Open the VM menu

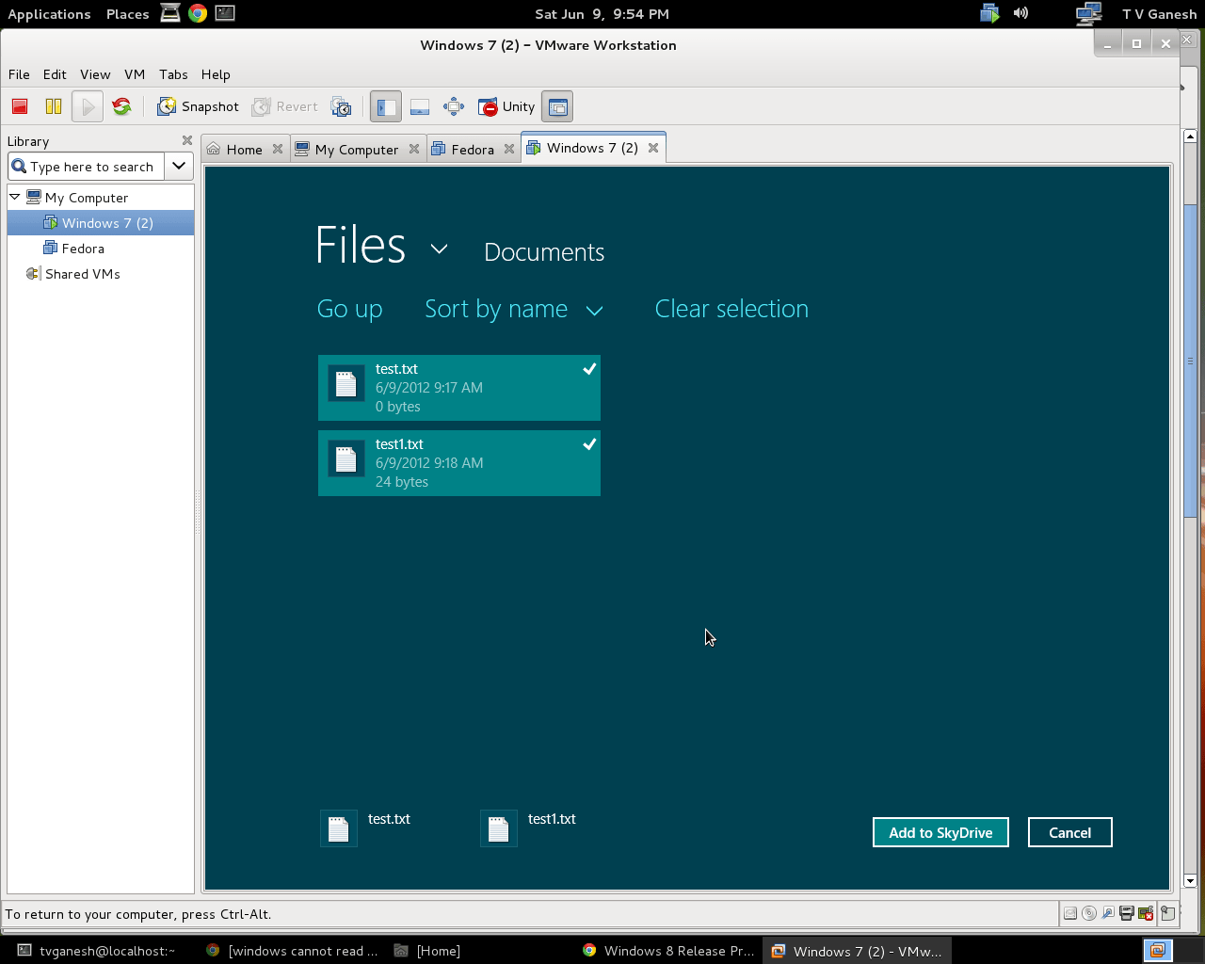(x=135, y=74)
